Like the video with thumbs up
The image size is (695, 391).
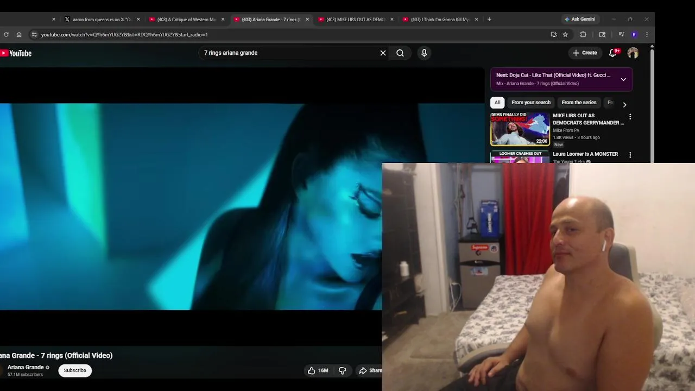tap(318, 370)
